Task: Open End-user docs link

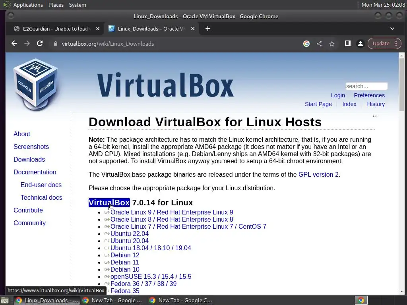Action: (x=41, y=185)
